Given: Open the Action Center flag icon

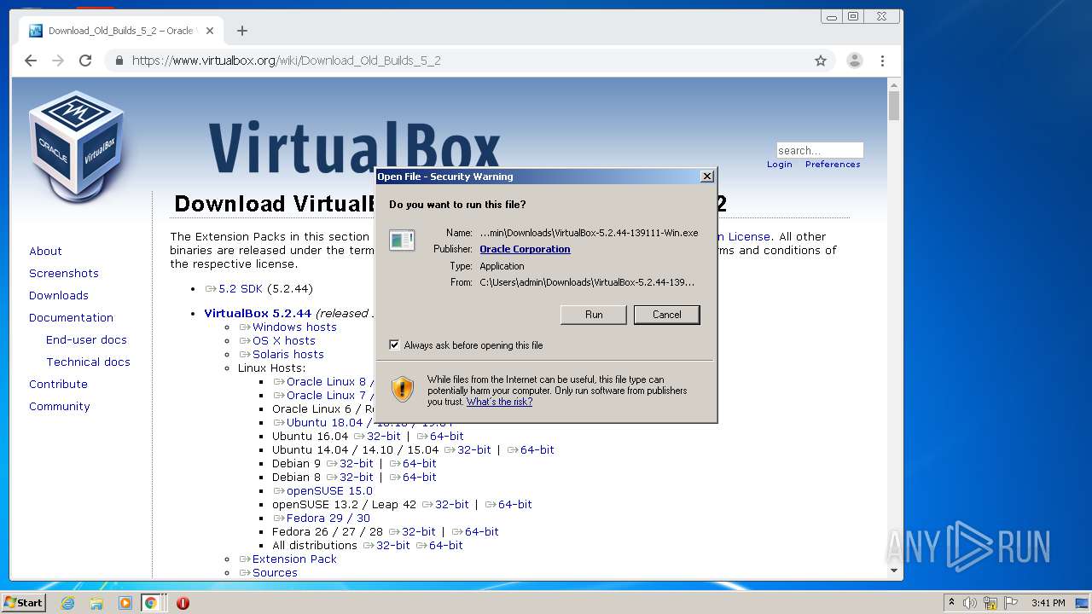Looking at the screenshot, I should [x=1010, y=603].
